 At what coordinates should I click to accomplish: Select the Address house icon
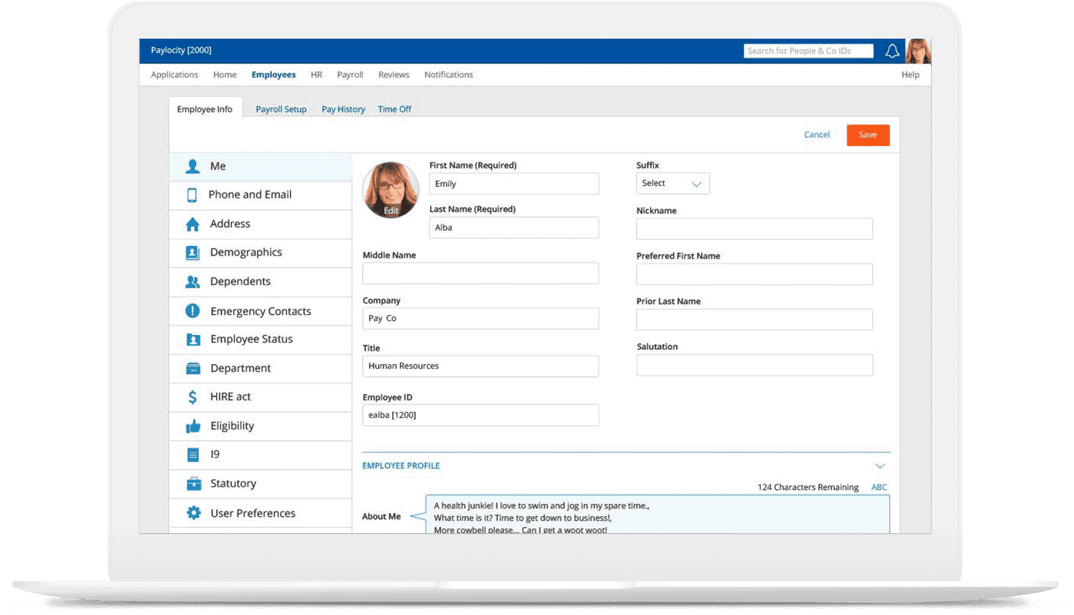pos(193,224)
